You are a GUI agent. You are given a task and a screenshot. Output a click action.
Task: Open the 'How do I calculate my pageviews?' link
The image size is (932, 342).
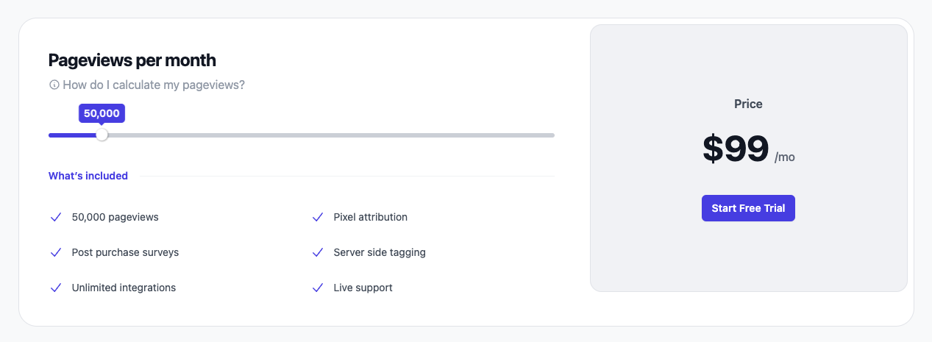coord(154,85)
